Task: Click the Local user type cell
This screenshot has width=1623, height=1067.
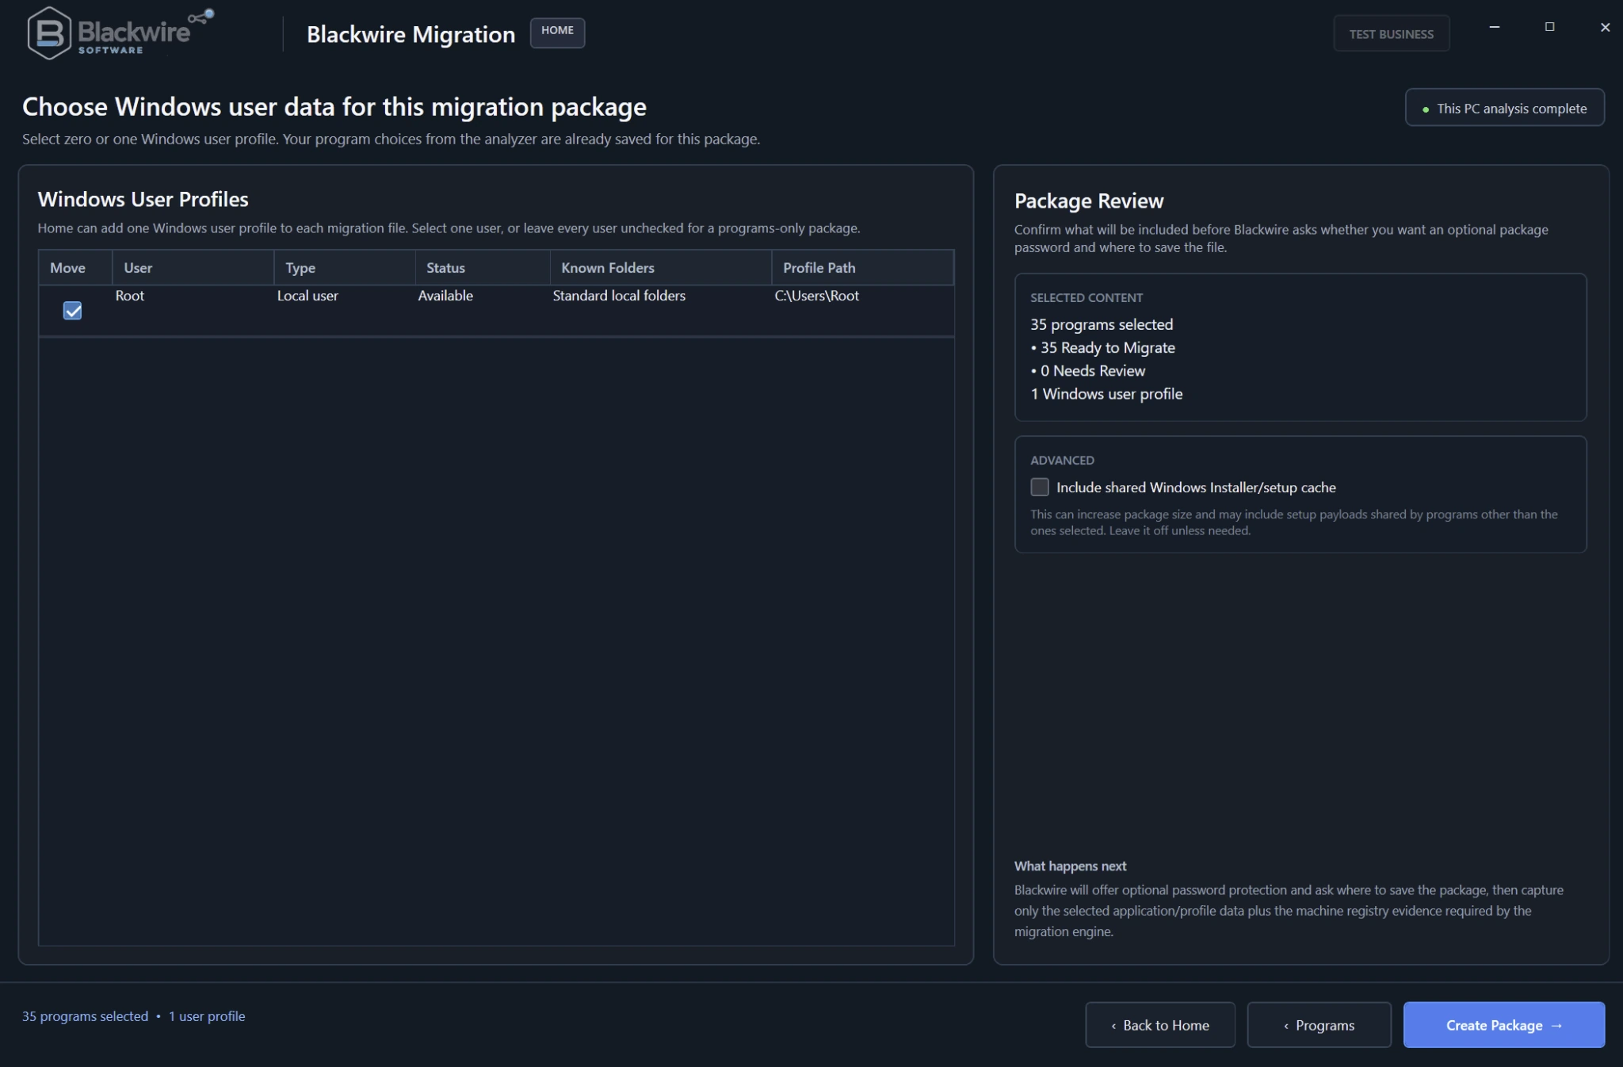Action: [x=307, y=296]
